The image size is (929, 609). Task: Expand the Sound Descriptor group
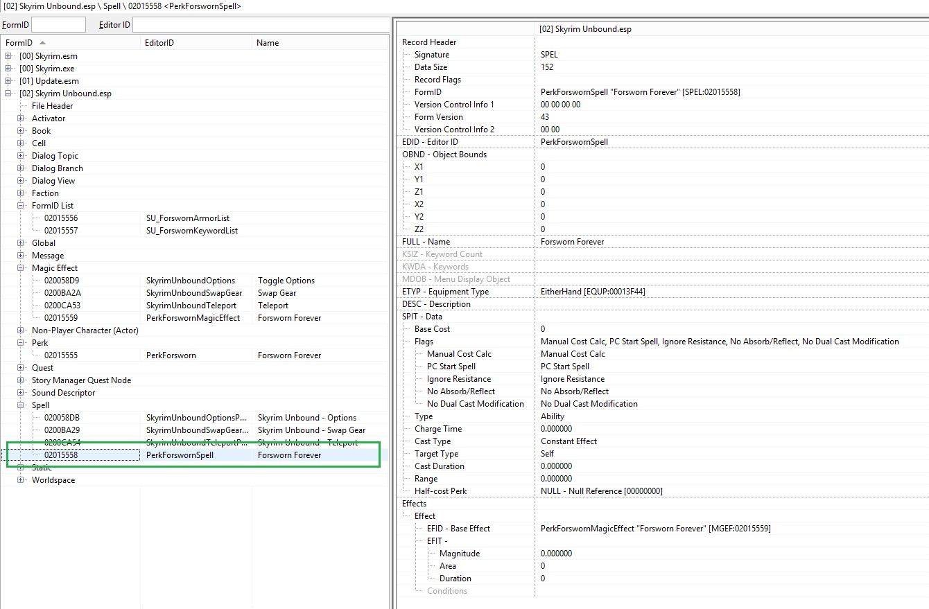pyautogui.click(x=21, y=393)
